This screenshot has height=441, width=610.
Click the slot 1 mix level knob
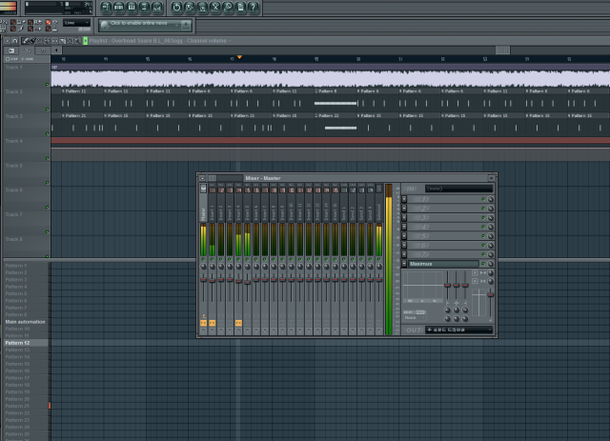click(491, 199)
